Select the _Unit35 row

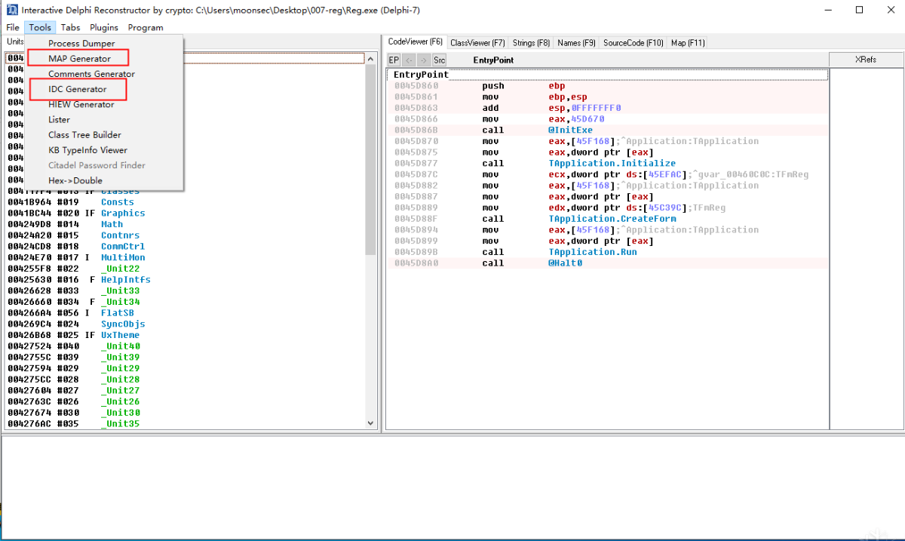point(185,424)
